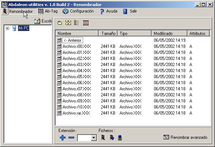Open Ayuda help
215x147 pixels.
(x=108, y=11)
